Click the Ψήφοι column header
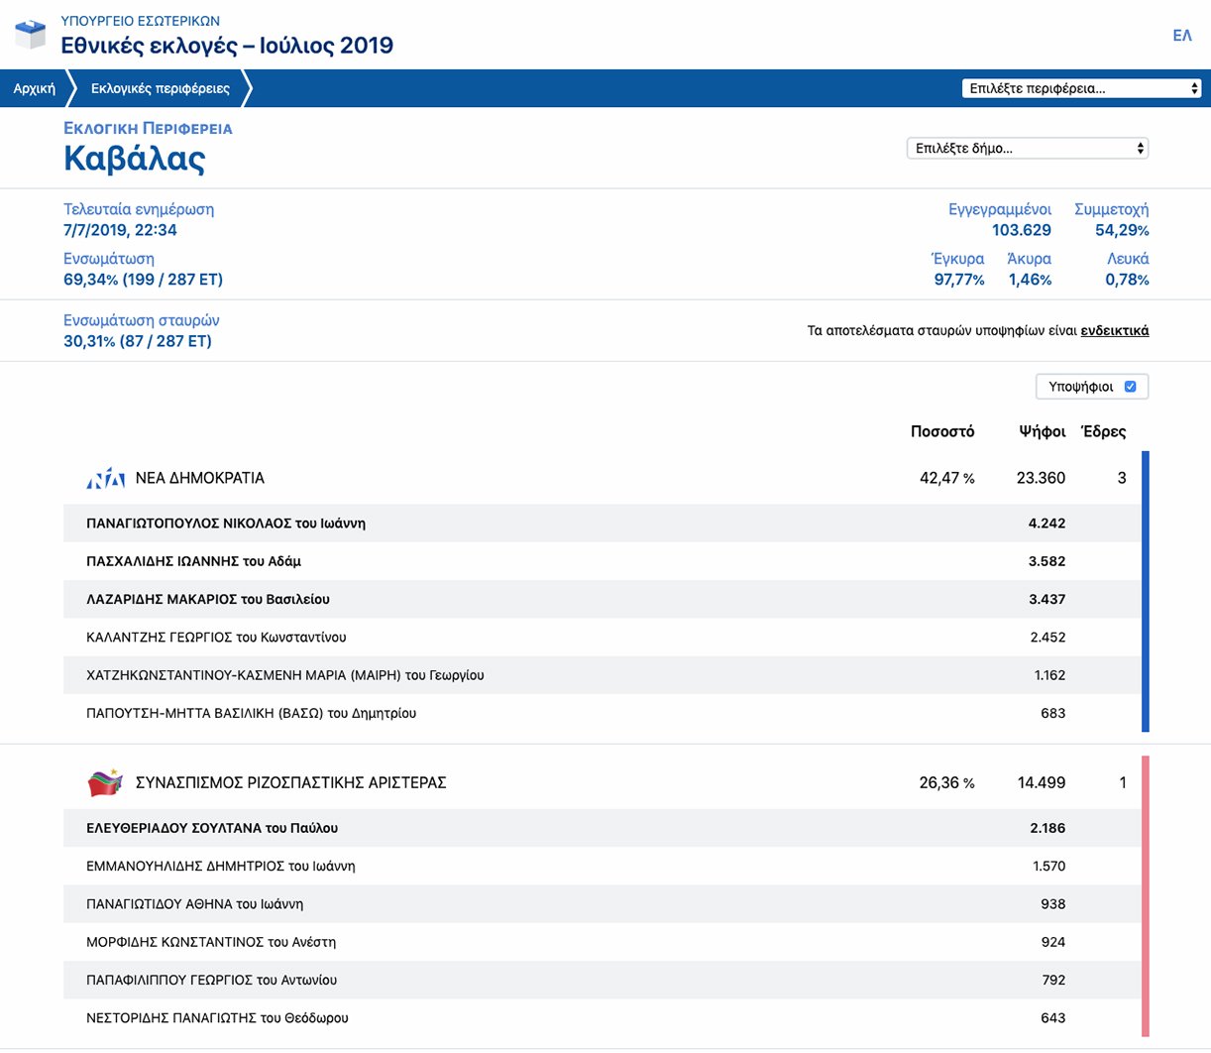Viewport: 1211px width, 1053px height. (x=1043, y=431)
